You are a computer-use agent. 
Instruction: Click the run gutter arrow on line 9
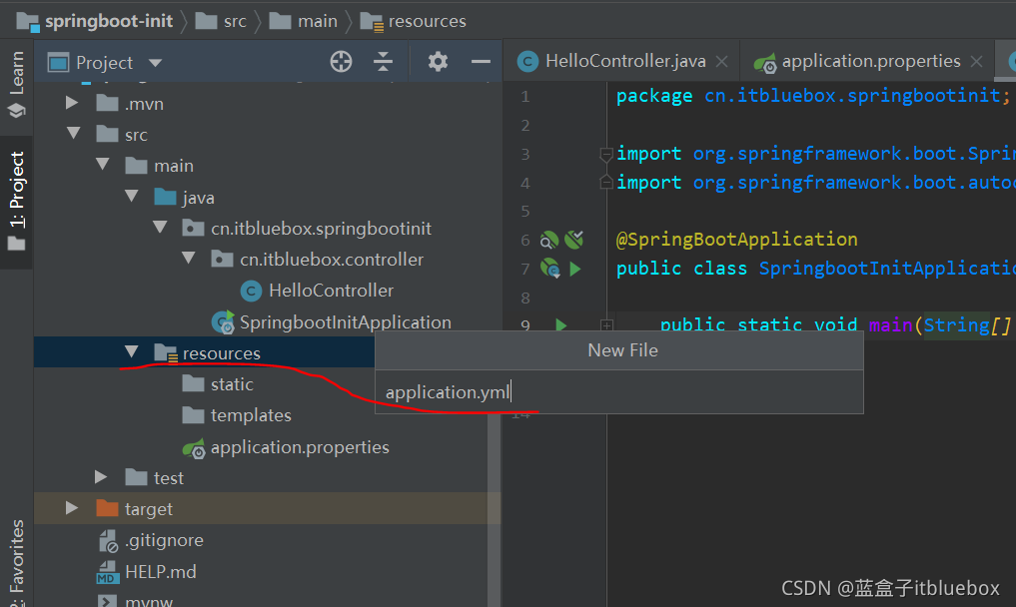tap(561, 324)
